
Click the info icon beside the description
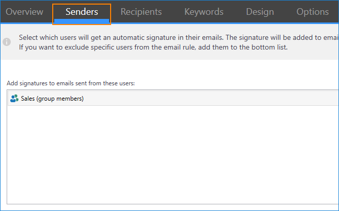pyautogui.click(x=7, y=42)
